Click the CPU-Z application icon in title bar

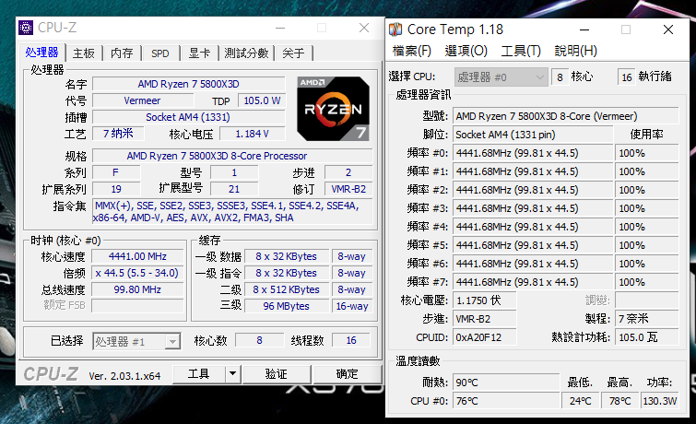pos(26,28)
